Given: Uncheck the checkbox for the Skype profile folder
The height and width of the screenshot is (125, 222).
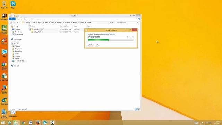Looking at the screenshot, I should (x=30, y=30).
